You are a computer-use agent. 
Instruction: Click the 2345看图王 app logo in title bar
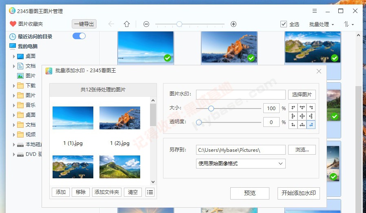[x=12, y=11]
